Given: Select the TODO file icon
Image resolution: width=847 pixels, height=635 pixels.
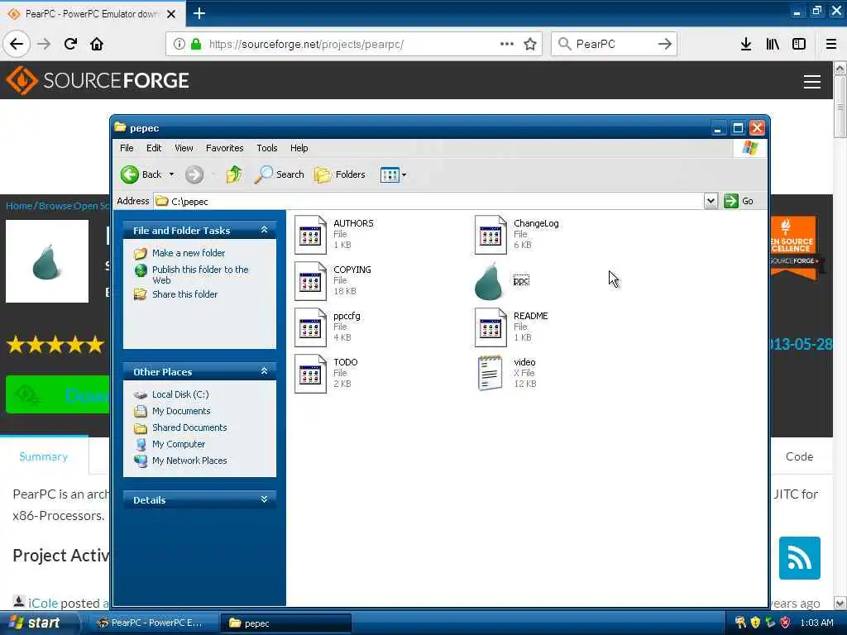Looking at the screenshot, I should (x=311, y=374).
